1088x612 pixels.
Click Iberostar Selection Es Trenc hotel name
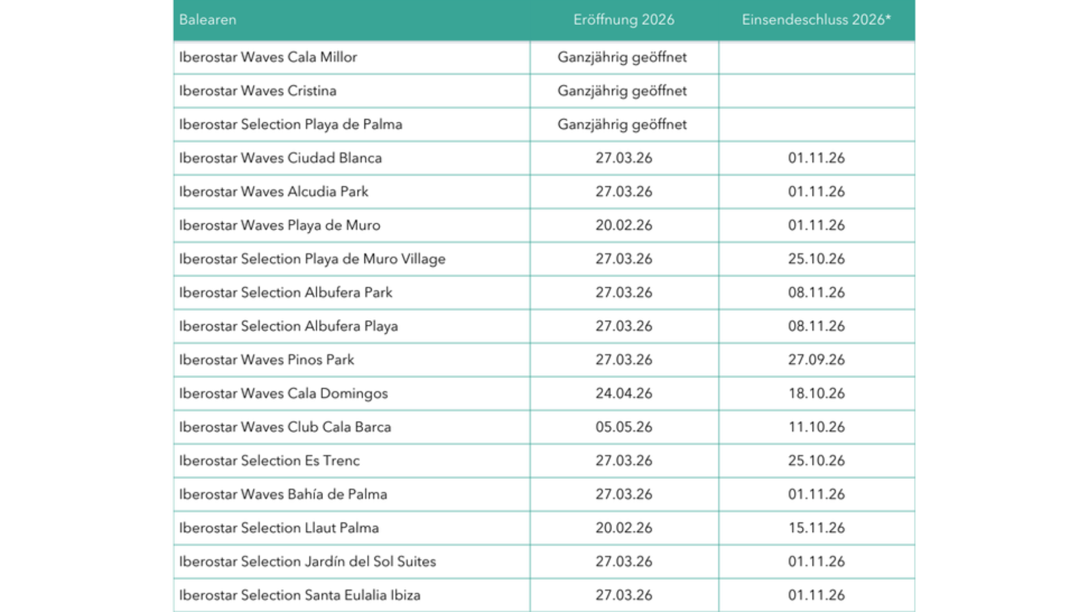tap(269, 461)
